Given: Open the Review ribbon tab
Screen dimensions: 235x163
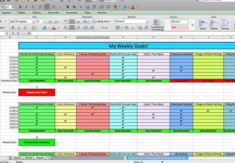Looking at the screenshot, I should pos(102,13).
